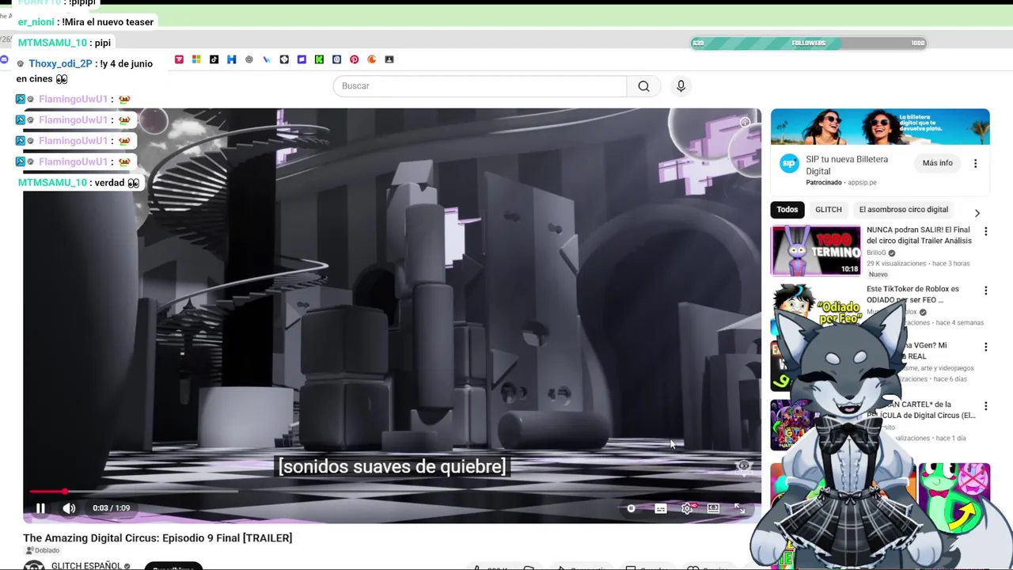Image resolution: width=1013 pixels, height=570 pixels.
Task: Open the TikTok bookmark icon
Action: pos(214,59)
